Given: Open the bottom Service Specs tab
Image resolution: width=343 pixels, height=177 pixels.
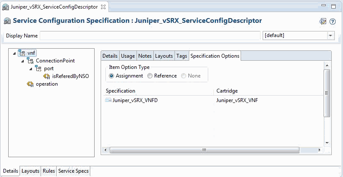Looking at the screenshot, I should point(73,171).
